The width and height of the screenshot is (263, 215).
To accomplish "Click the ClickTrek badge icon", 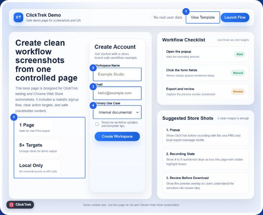I will pos(11,205).
